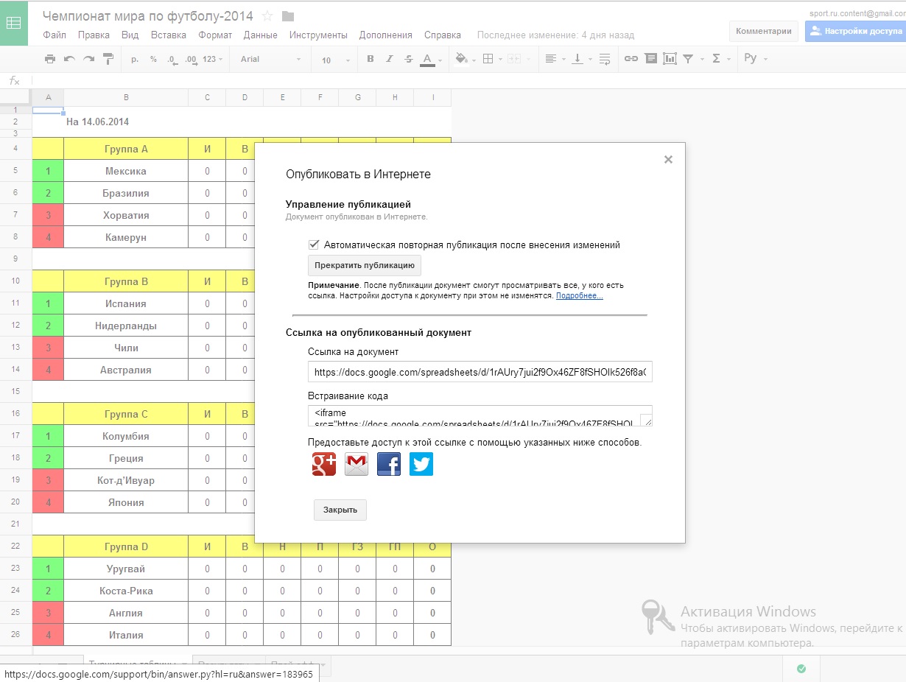Toggle bold formatting
906x682 pixels.
[x=371, y=59]
